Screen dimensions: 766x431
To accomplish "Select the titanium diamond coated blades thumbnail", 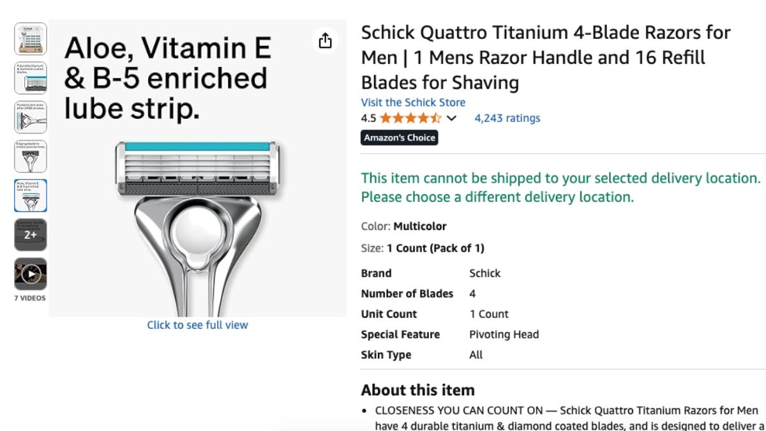I will click(31, 78).
